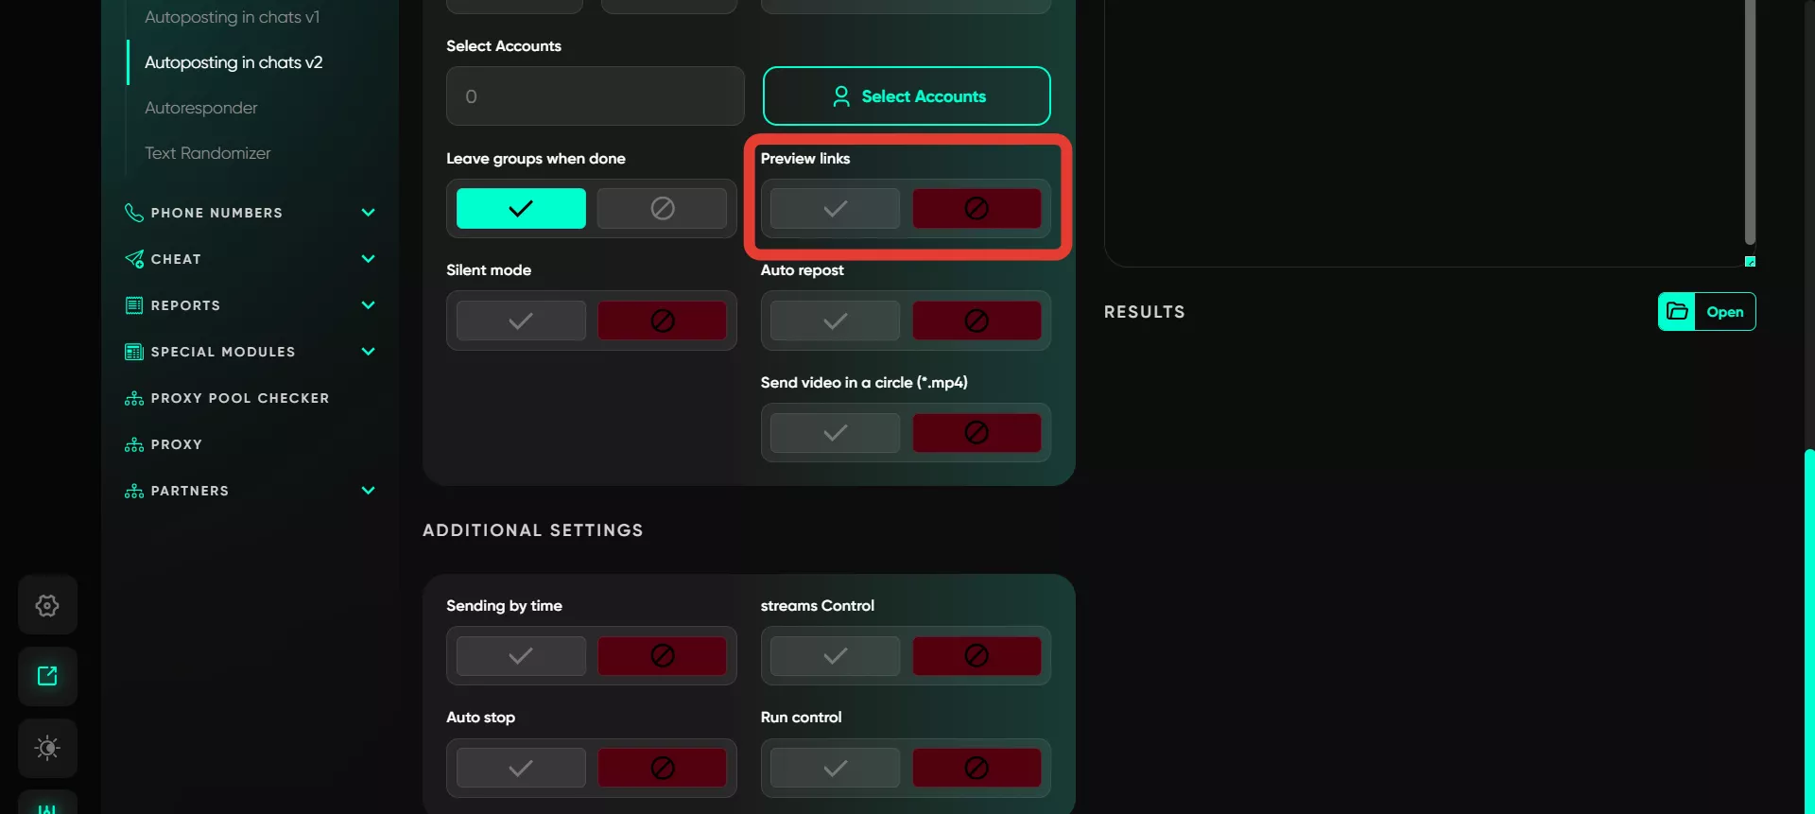The image size is (1815, 814).
Task: Enable Auto stop
Action: (521, 768)
